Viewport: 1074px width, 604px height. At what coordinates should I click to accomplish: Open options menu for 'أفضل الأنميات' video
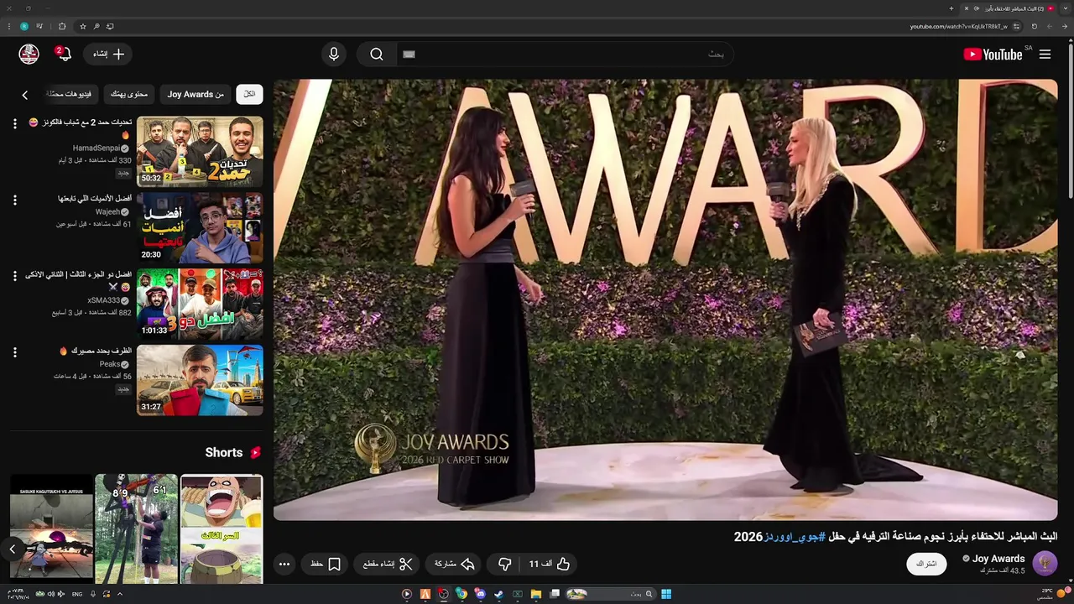(14, 200)
